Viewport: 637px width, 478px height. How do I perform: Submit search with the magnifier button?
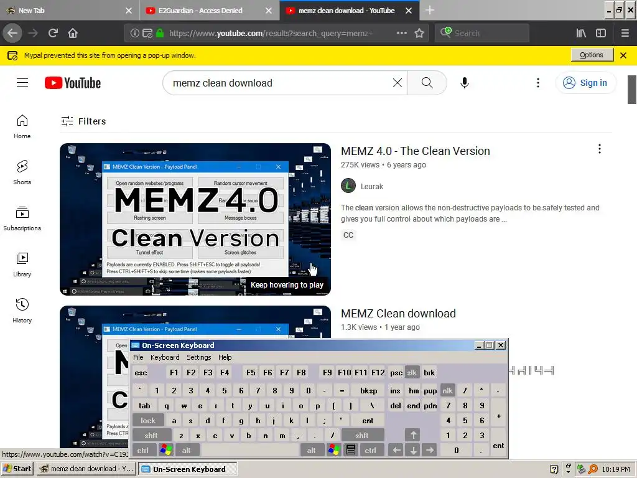(x=427, y=83)
